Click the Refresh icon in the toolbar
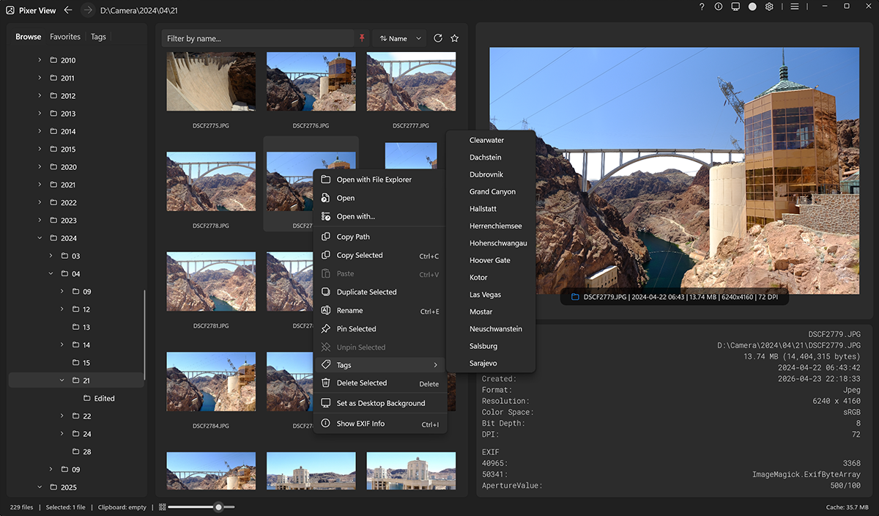Image resolution: width=879 pixels, height=516 pixels. pyautogui.click(x=437, y=37)
